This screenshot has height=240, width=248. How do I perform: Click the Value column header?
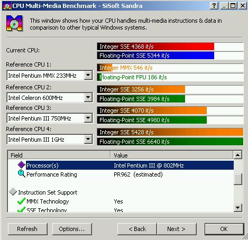click(172, 155)
